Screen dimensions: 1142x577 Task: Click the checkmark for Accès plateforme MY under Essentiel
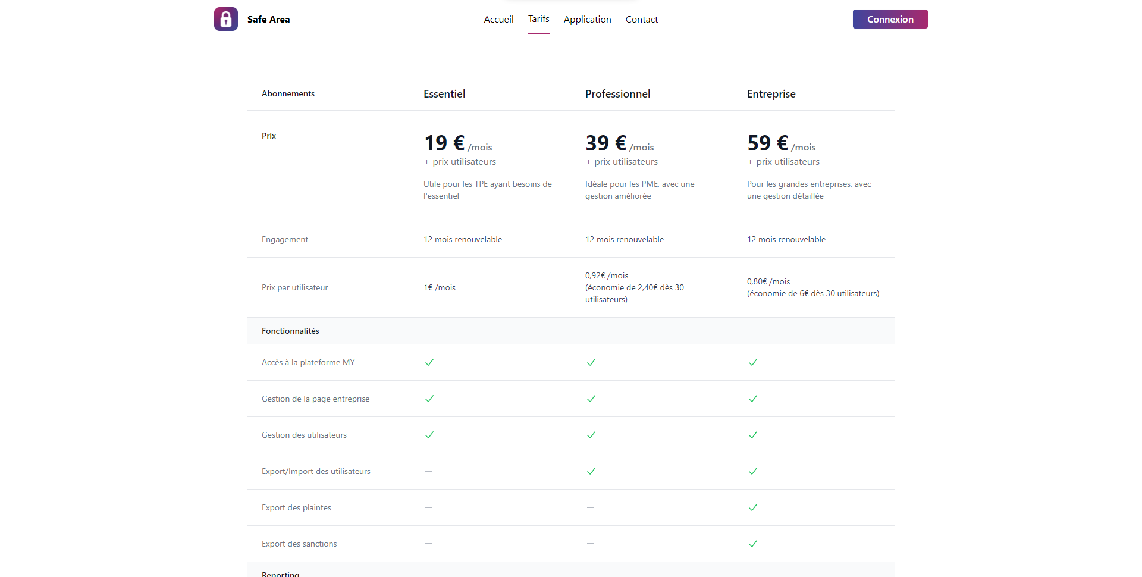point(429,362)
